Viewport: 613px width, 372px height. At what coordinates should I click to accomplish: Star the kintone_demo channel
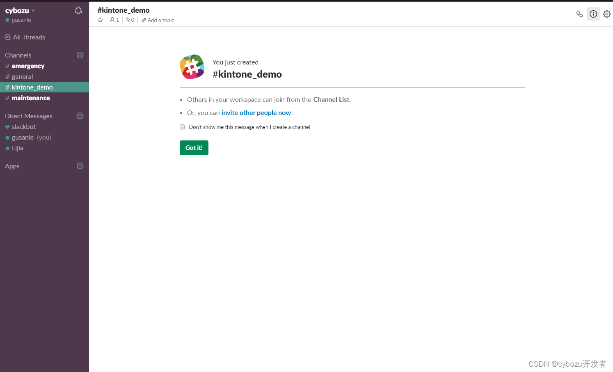click(x=100, y=20)
